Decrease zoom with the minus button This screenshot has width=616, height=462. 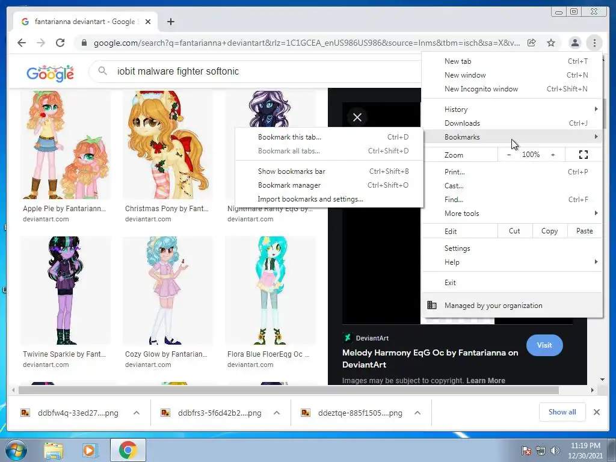pos(509,155)
